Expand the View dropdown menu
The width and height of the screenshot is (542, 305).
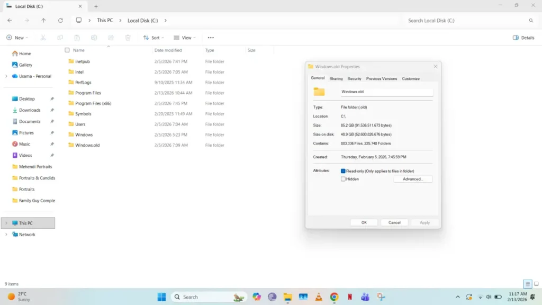pos(185,38)
